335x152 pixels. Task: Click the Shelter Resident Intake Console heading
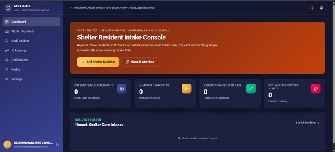click(x=121, y=37)
